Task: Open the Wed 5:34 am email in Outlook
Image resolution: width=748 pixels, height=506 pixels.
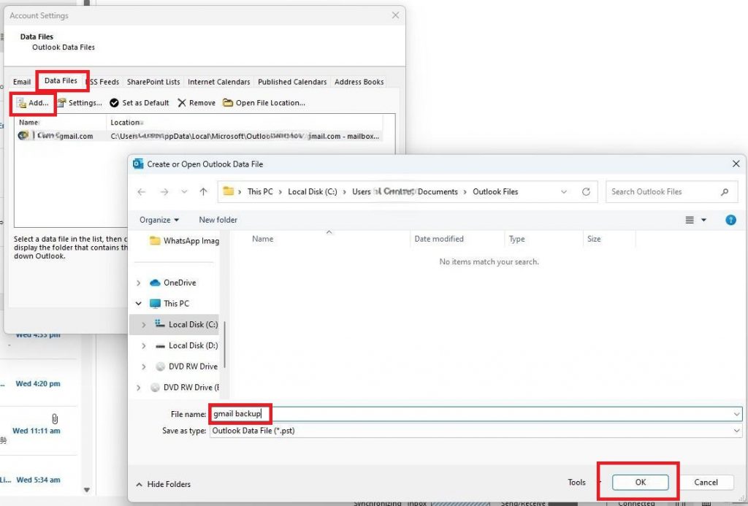Action: pyautogui.click(x=38, y=480)
